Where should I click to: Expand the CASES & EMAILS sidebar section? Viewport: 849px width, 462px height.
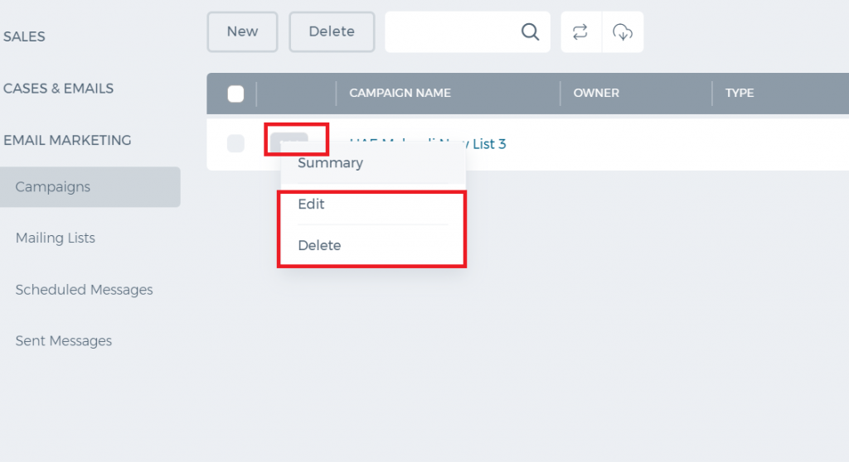[x=59, y=89]
